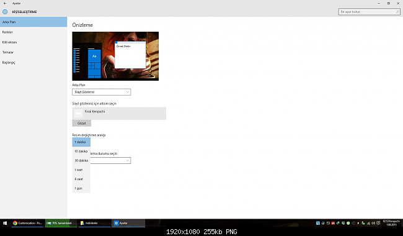This screenshot has height=236, width=403.
Task: Choose the 1 dakika interval option
Action: pos(81,142)
